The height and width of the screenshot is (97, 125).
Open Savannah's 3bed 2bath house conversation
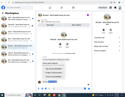pyautogui.click(x=17, y=26)
